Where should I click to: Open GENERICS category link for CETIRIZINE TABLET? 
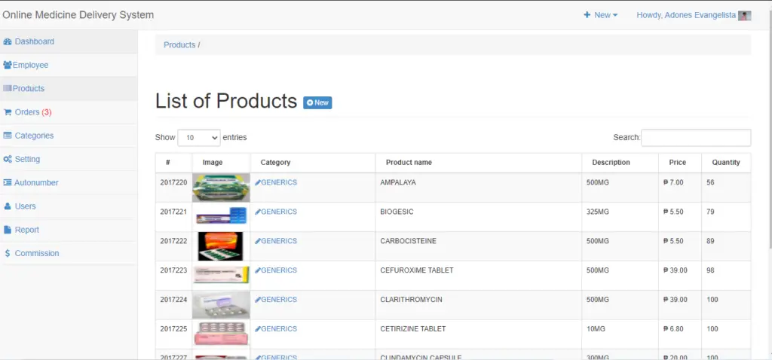(x=279, y=329)
